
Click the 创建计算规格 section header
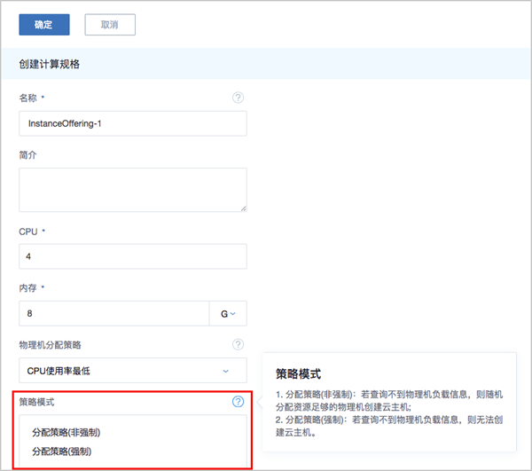pyautogui.click(x=51, y=64)
